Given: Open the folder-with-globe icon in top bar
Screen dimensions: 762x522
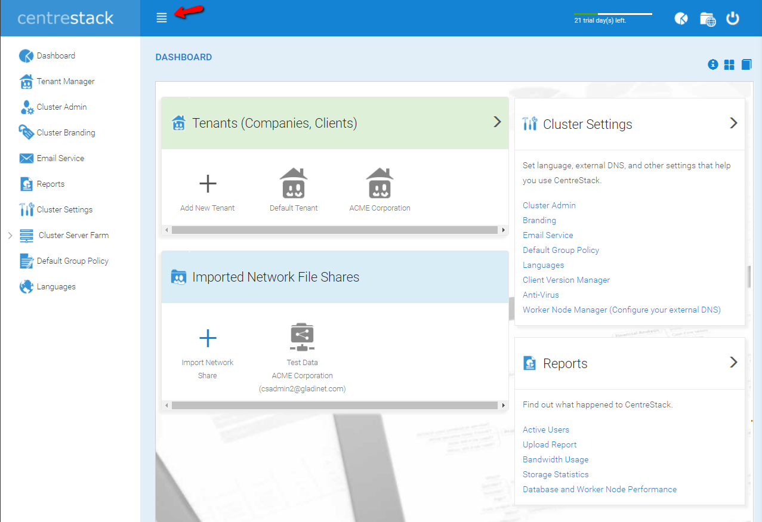Looking at the screenshot, I should pos(708,19).
